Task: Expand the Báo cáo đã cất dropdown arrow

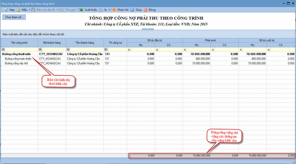Action: tap(57, 10)
